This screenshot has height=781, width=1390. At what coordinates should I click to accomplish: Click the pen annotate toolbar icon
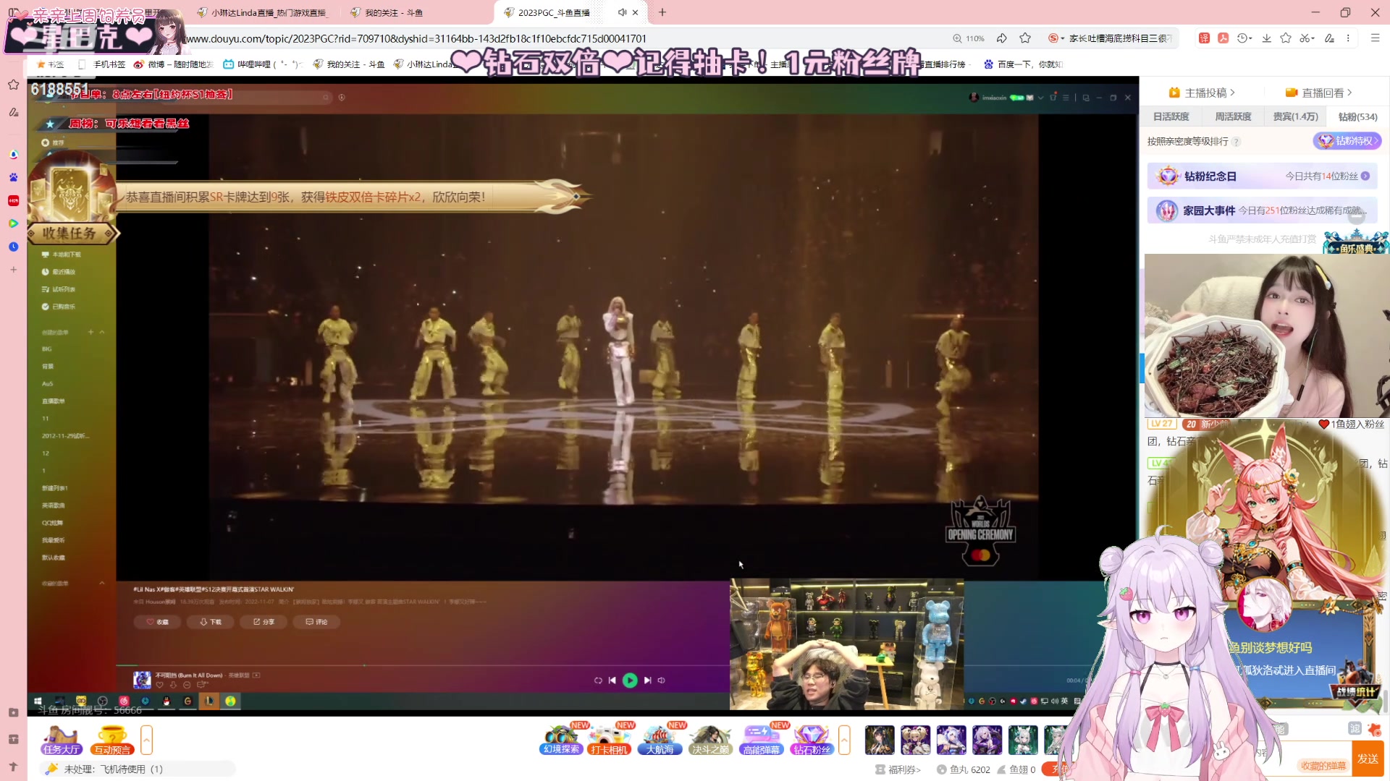(x=1329, y=38)
